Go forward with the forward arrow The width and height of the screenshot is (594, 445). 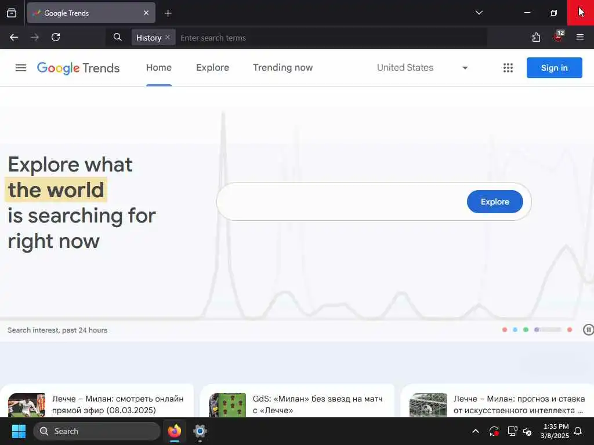[x=34, y=37]
